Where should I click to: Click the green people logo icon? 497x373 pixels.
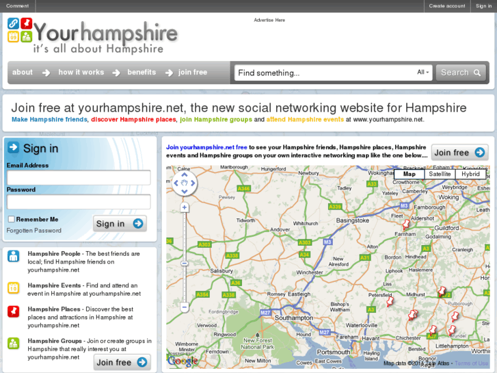pyautogui.click(x=27, y=37)
